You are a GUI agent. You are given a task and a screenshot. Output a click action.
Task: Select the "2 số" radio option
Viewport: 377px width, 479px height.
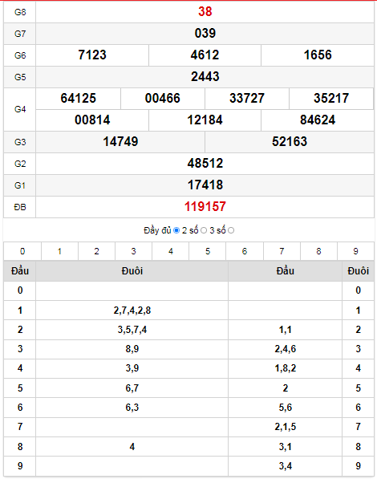(x=204, y=230)
